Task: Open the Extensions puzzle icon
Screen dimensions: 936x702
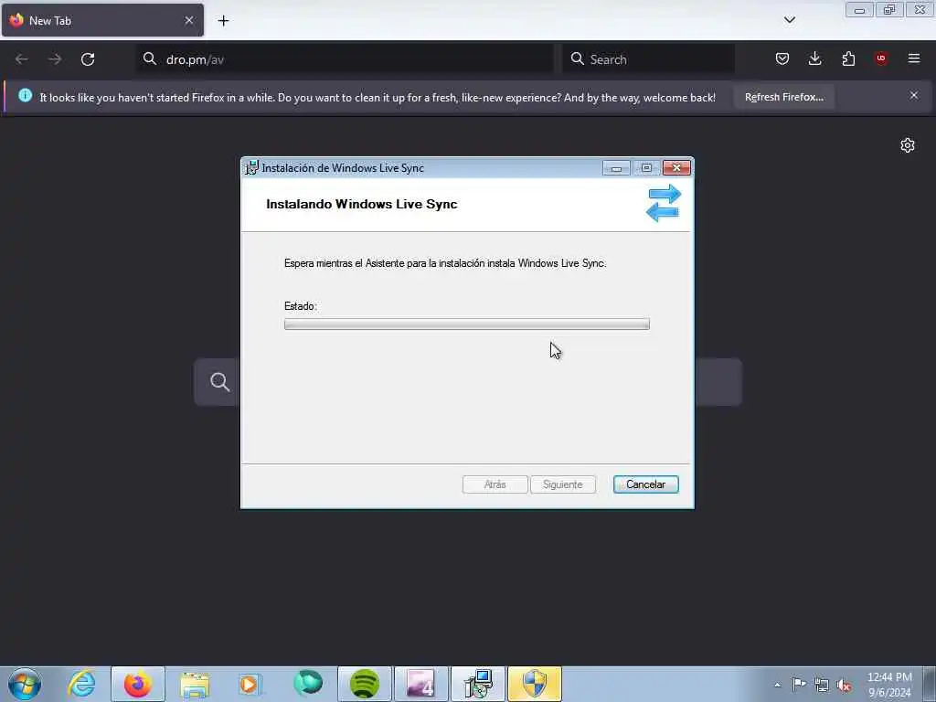Action: [x=848, y=58]
